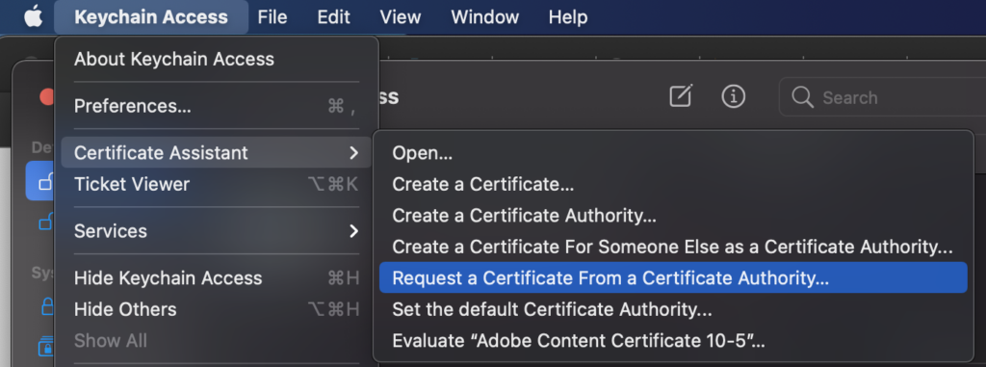Image resolution: width=986 pixels, height=367 pixels.
Task: Open the Keychain Access menu bar item
Action: pos(151,17)
